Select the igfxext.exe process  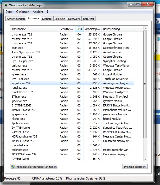click(72, 74)
